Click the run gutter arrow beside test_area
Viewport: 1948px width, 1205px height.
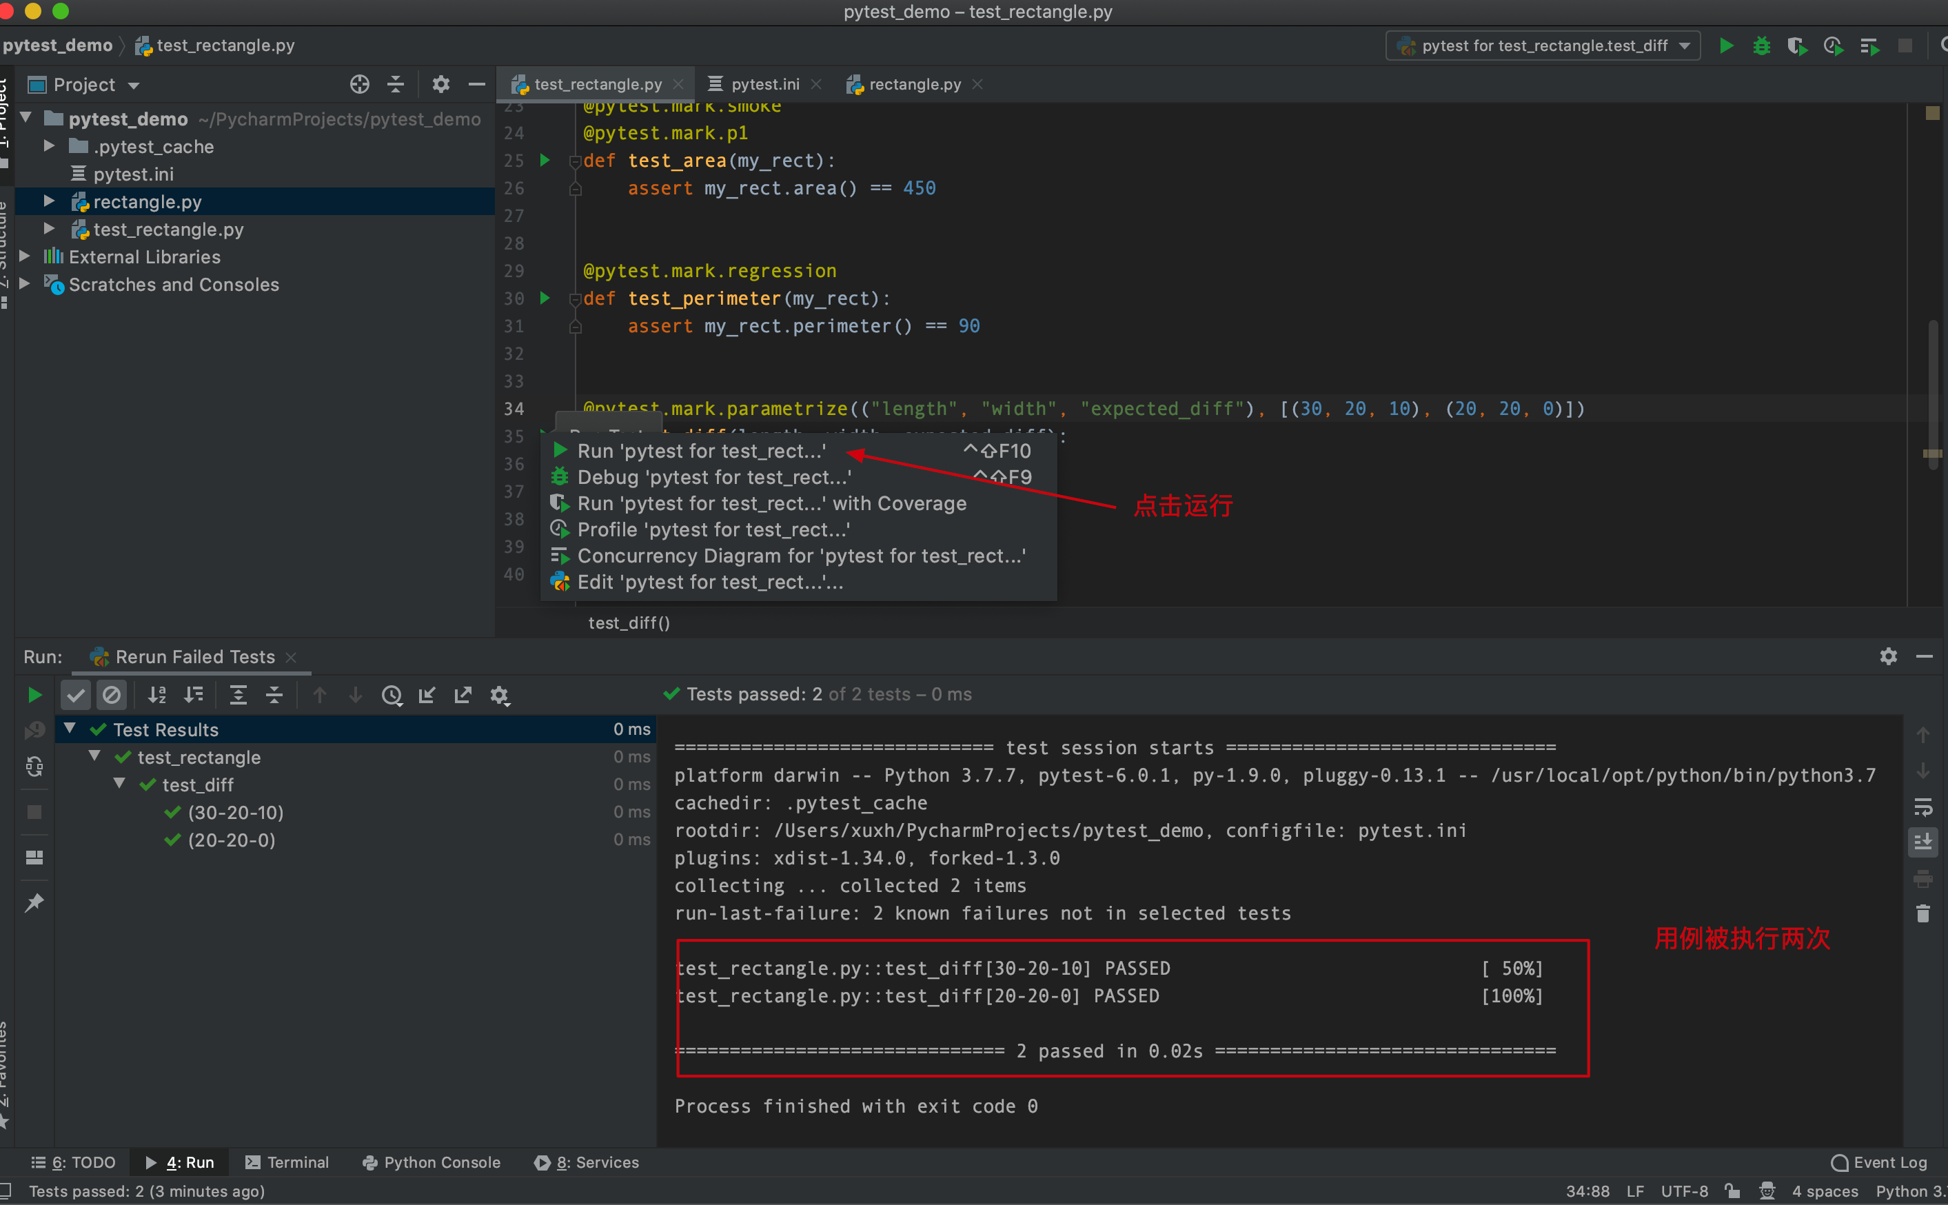click(x=545, y=160)
